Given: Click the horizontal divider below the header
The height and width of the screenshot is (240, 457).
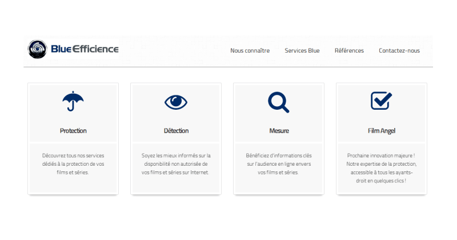Looking at the screenshot, I should point(228,67).
